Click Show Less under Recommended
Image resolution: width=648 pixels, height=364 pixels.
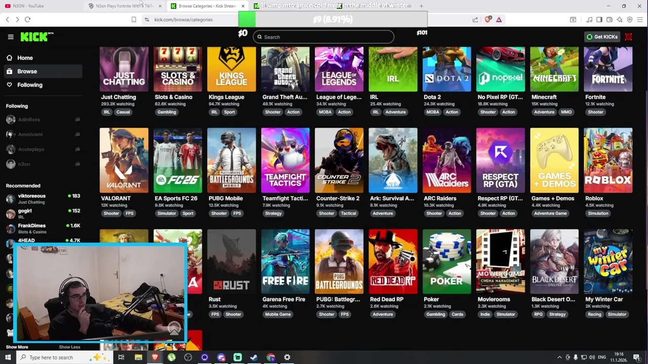69,347
